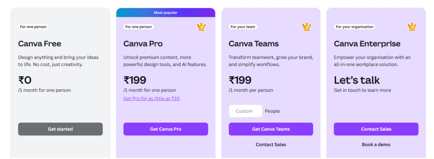
Task: Click Contact Sales link under Canva Teams
Action: (x=271, y=144)
